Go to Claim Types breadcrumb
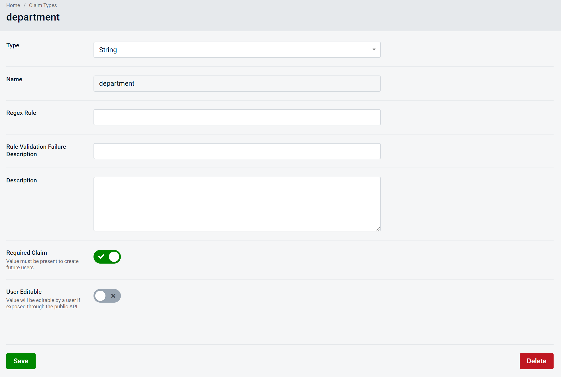The height and width of the screenshot is (377, 561). click(x=43, y=5)
